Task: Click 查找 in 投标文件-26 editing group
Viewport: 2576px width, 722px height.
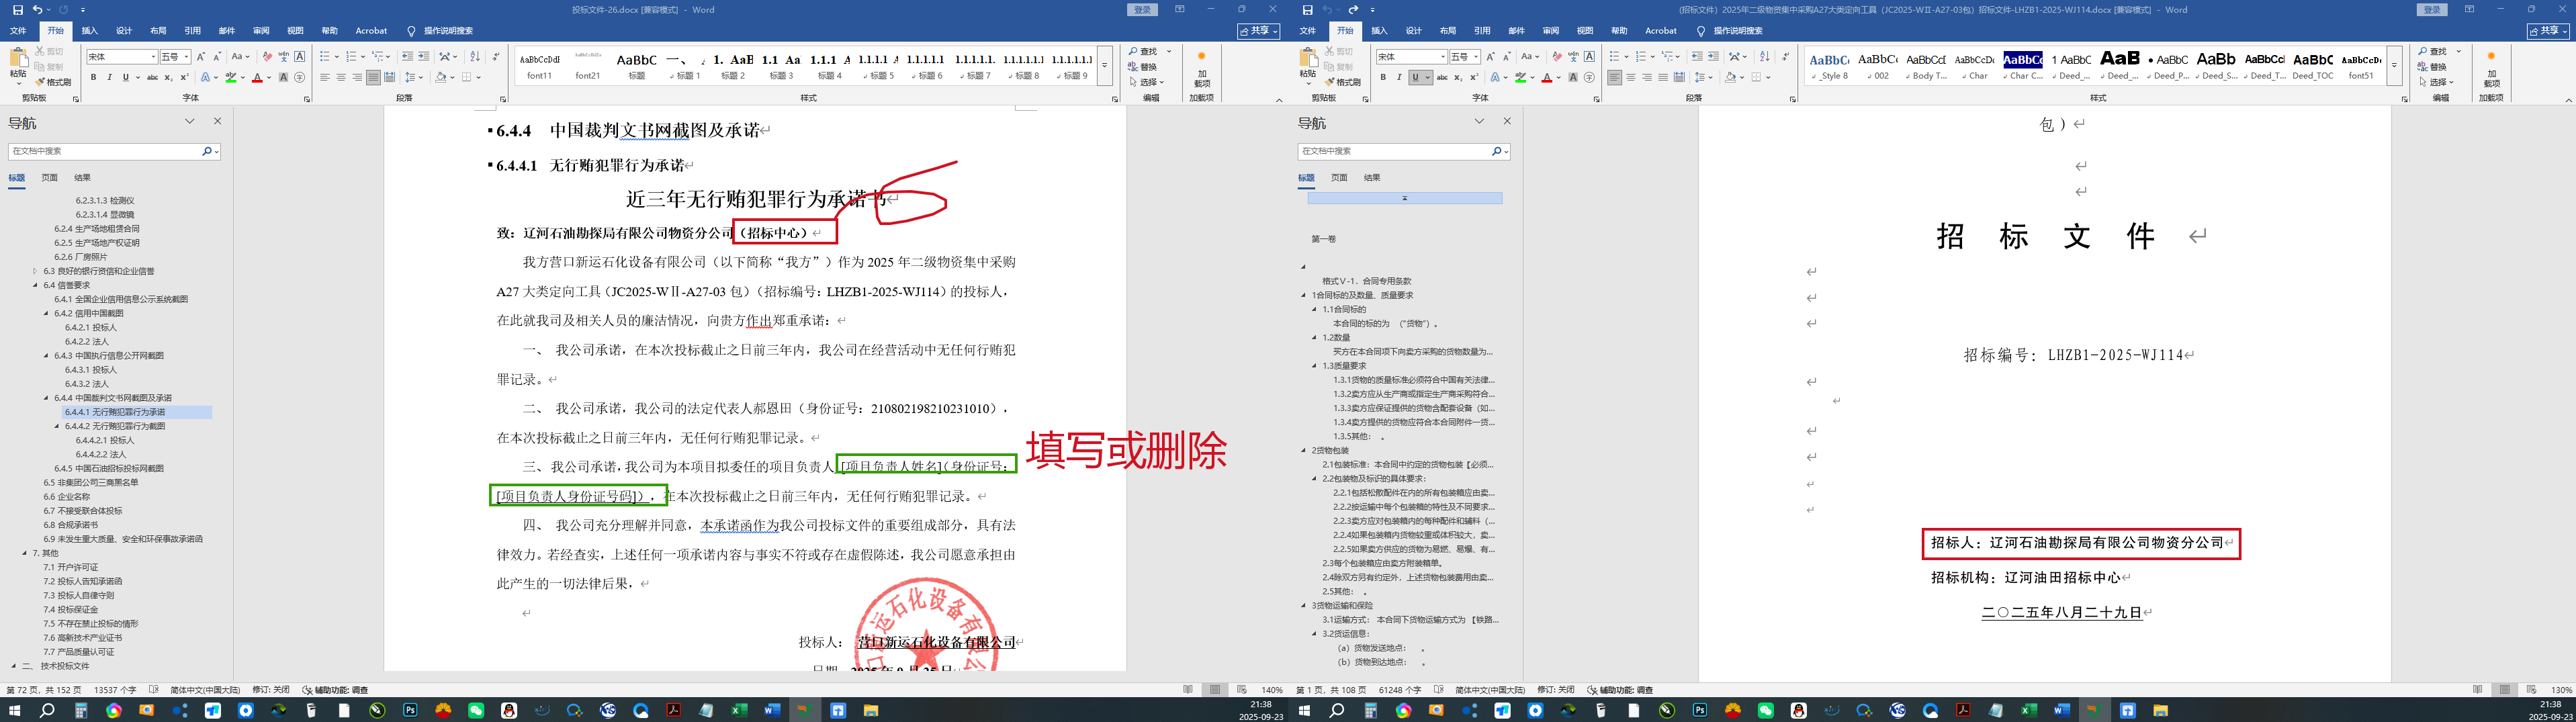Action: 1144,52
